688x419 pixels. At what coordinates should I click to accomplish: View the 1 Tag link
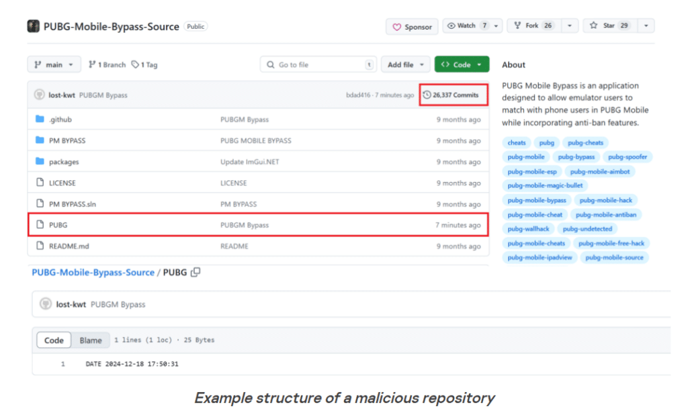pyautogui.click(x=145, y=65)
